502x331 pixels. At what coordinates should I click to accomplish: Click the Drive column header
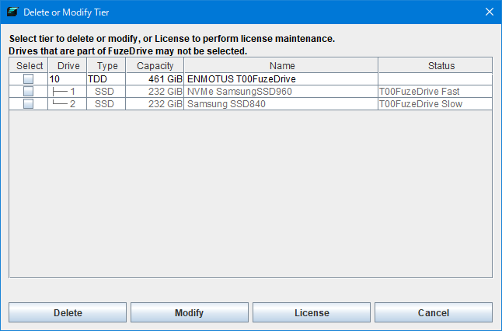tap(68, 65)
